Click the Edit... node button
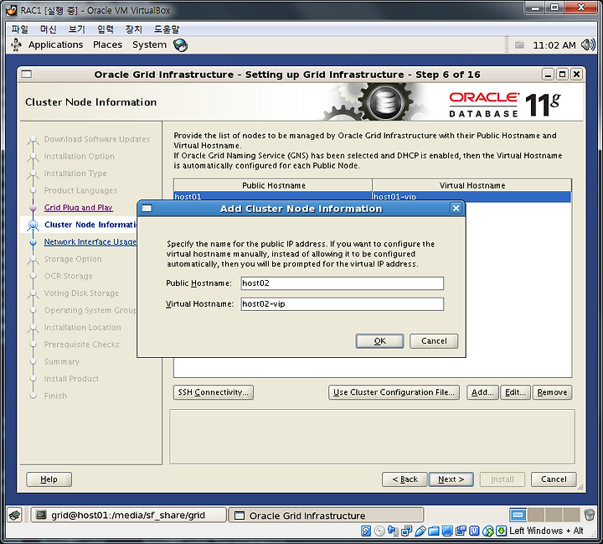 515,392
